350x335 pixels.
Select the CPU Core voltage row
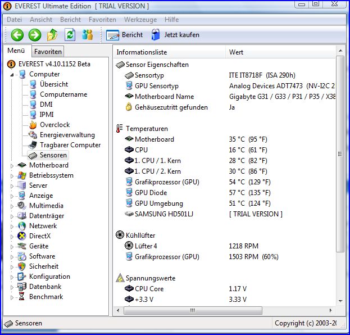(x=224, y=288)
